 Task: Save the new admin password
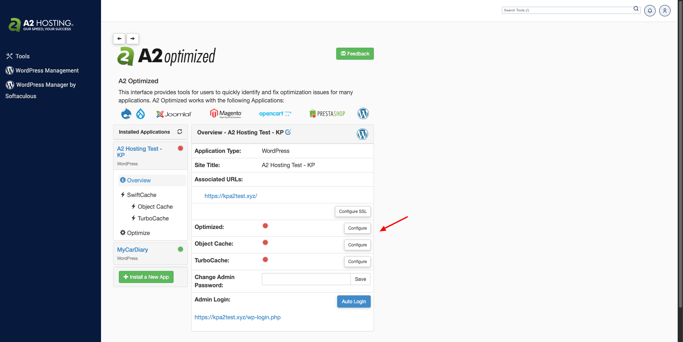pos(360,279)
